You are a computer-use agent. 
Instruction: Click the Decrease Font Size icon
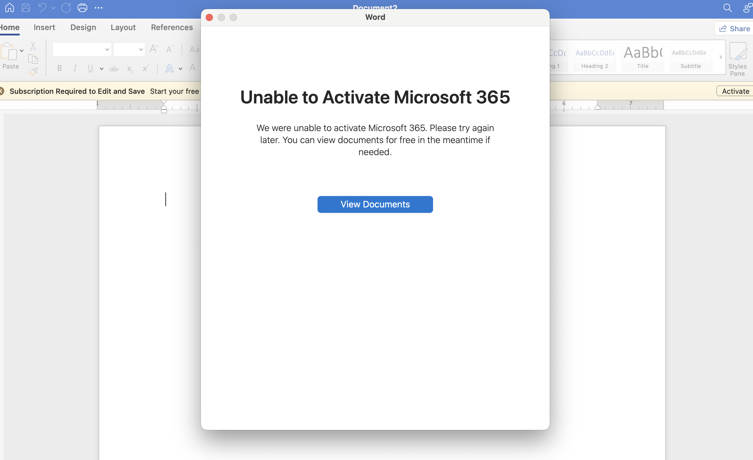tap(170, 49)
